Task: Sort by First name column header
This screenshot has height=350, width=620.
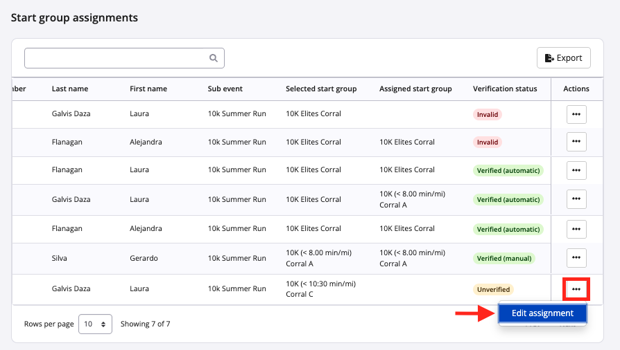Action: point(148,89)
